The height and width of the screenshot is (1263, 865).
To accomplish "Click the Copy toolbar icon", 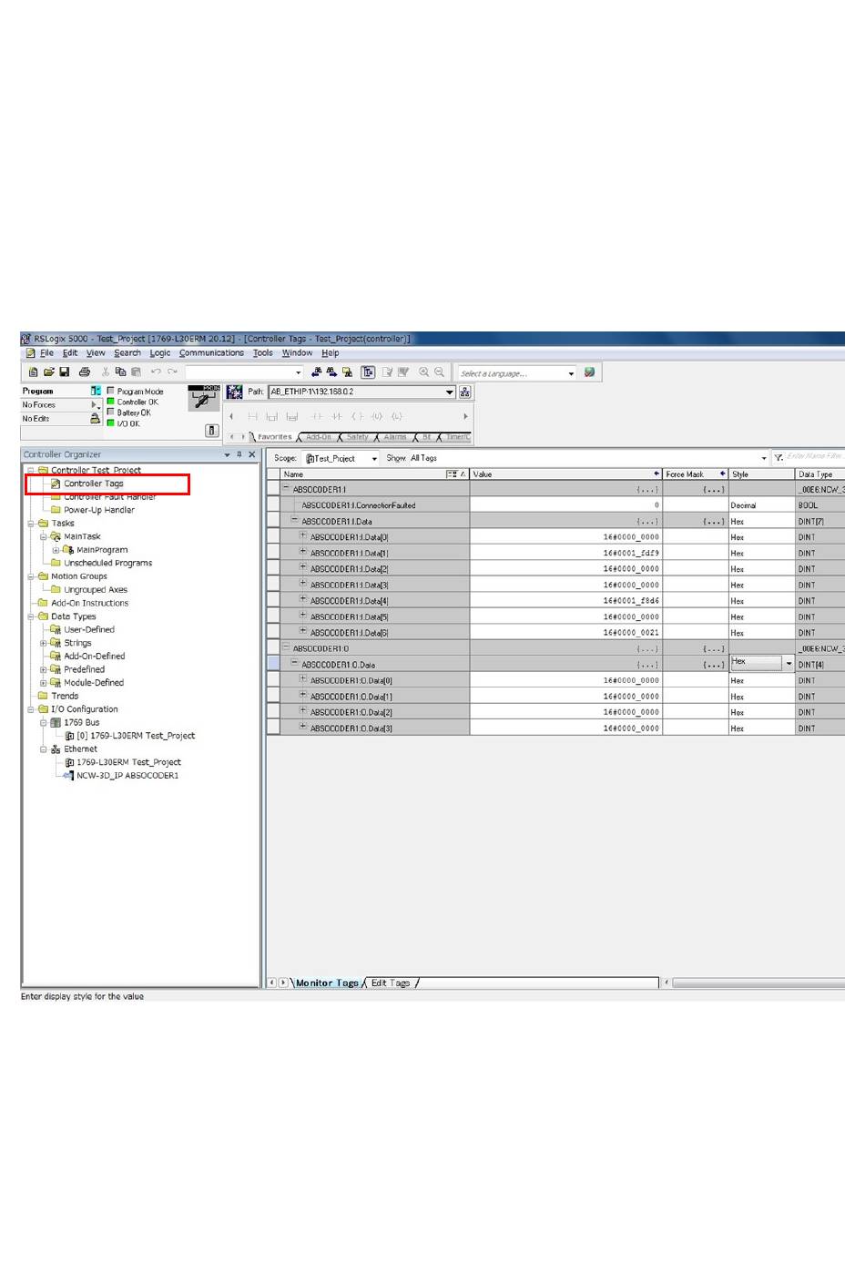I will pyautogui.click(x=120, y=372).
